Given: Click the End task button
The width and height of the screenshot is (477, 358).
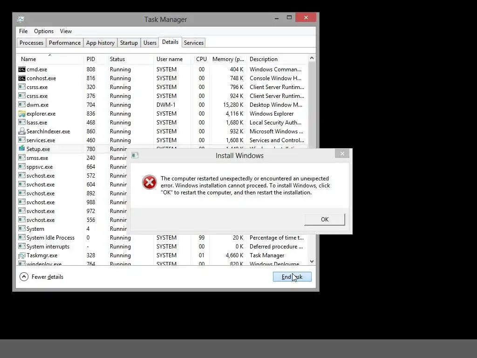Looking at the screenshot, I should pyautogui.click(x=292, y=277).
